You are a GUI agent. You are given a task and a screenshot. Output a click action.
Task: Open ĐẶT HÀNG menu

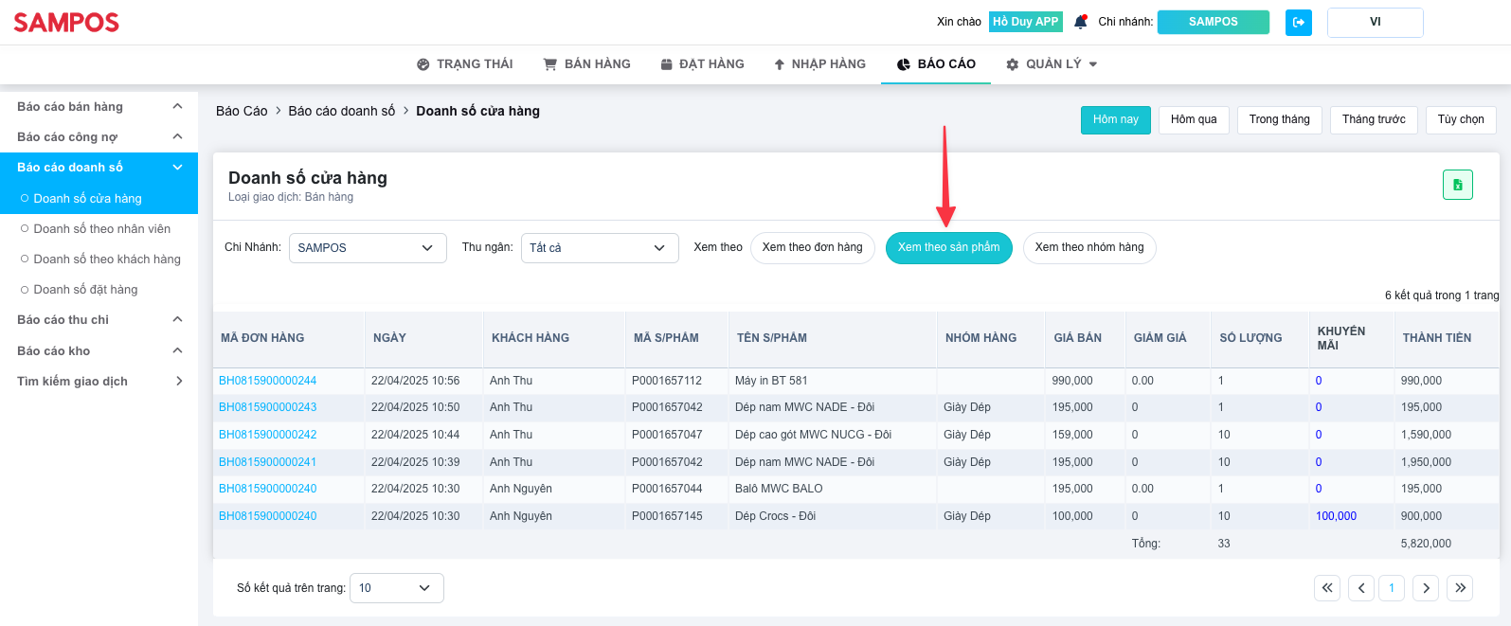pyautogui.click(x=703, y=64)
